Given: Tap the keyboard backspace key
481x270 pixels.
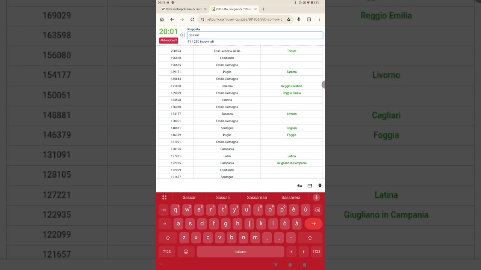Looking at the screenshot, I should [317, 210].
